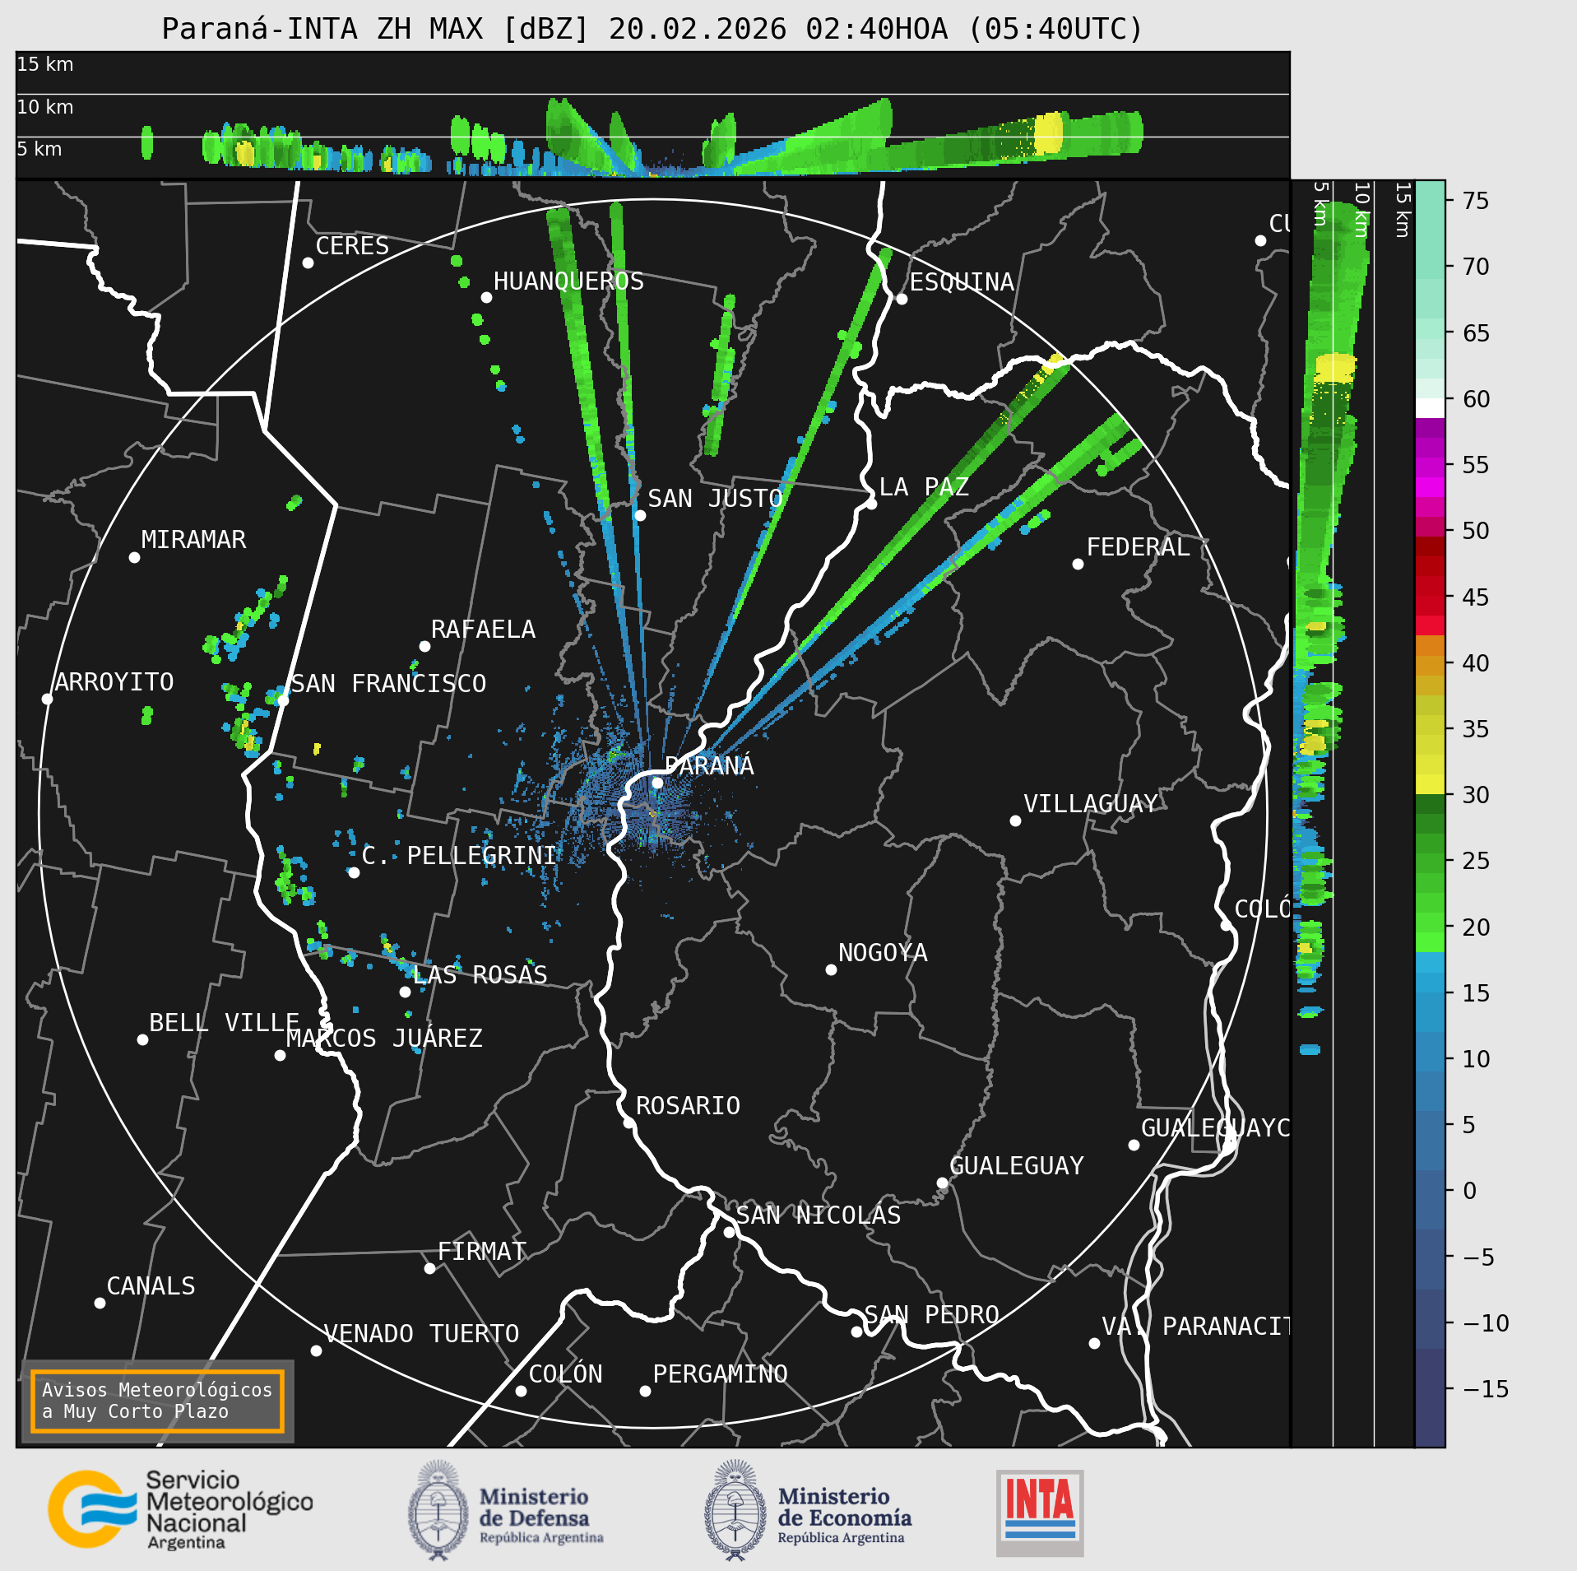This screenshot has width=1577, height=1571.
Task: Click the PERGAMINO city label
Action: [721, 1373]
